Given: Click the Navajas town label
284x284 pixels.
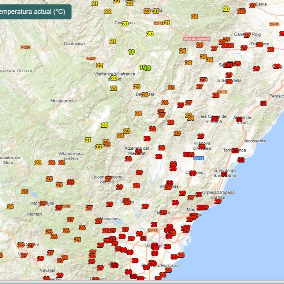Looking at the screenshot, I should [x=48, y=270].
